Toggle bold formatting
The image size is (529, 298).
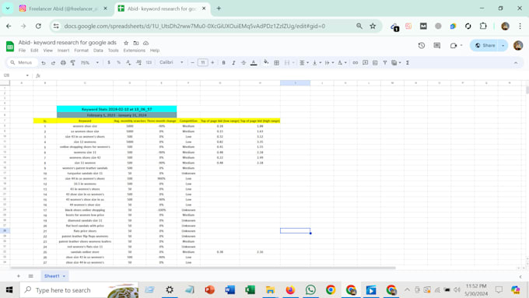pos(223,63)
